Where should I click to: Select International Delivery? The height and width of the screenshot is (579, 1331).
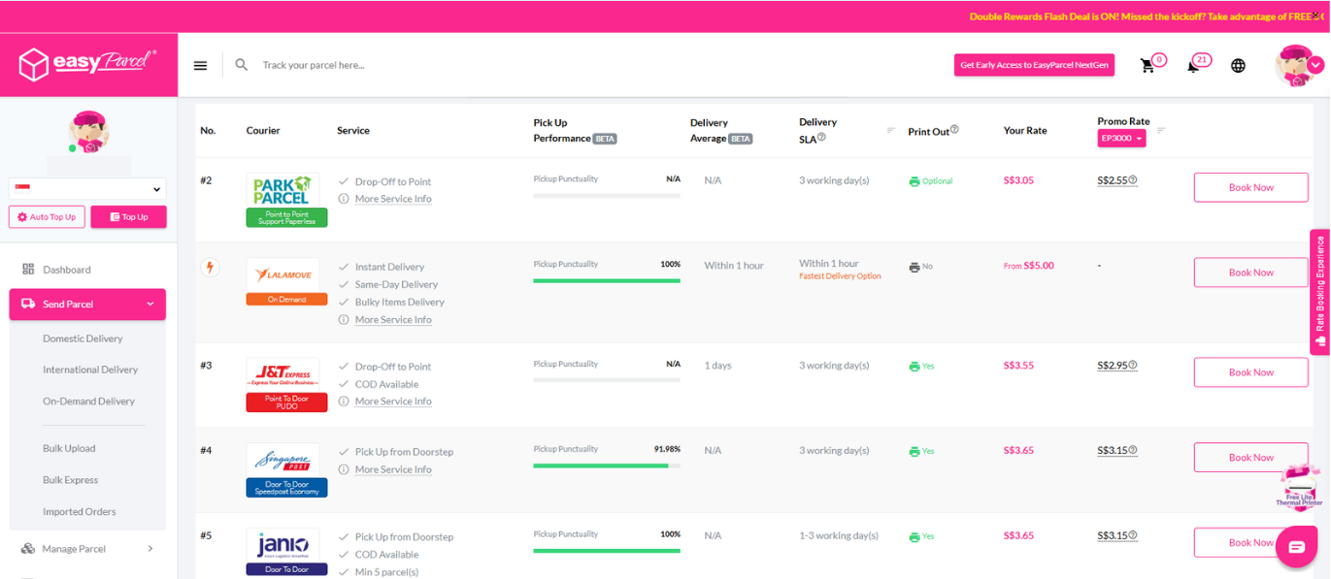(90, 370)
